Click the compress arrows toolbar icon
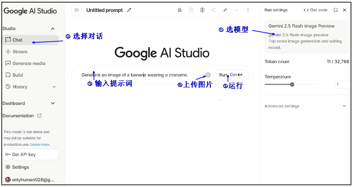 (225, 10)
